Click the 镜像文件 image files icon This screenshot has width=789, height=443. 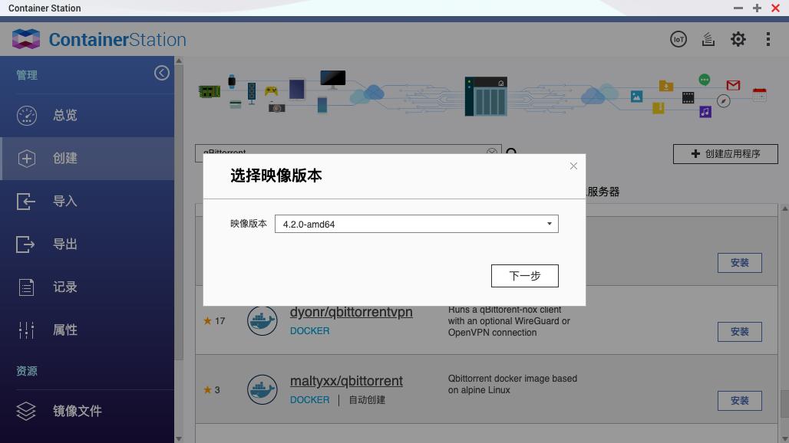coord(26,411)
